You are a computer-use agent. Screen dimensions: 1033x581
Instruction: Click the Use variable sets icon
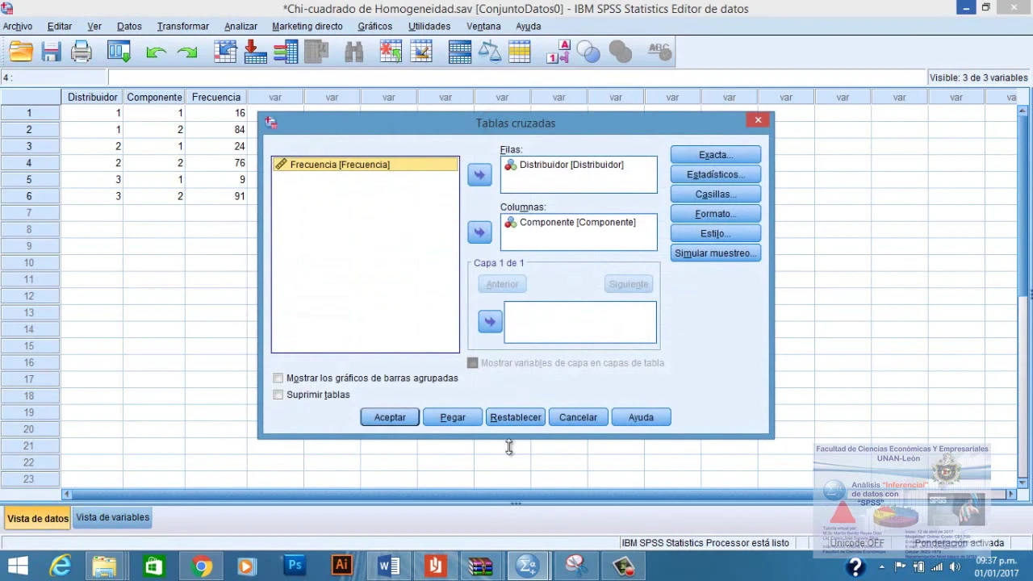click(x=589, y=52)
